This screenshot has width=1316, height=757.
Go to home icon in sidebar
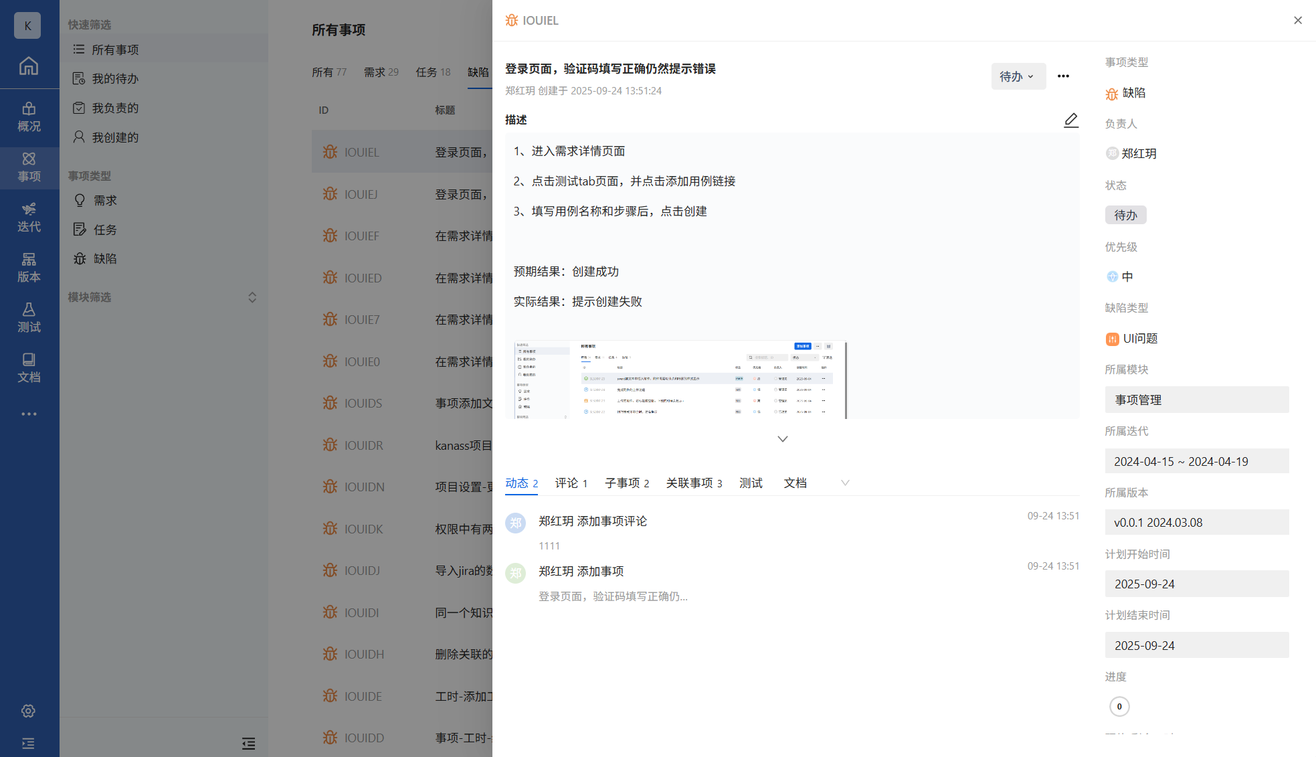click(29, 66)
